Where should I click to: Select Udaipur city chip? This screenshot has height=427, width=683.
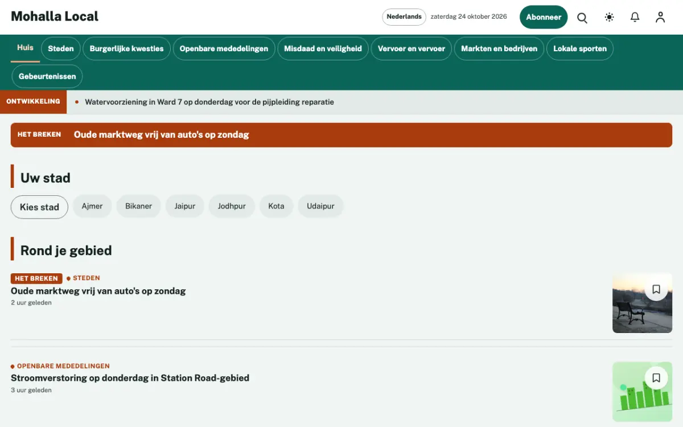[x=320, y=206]
